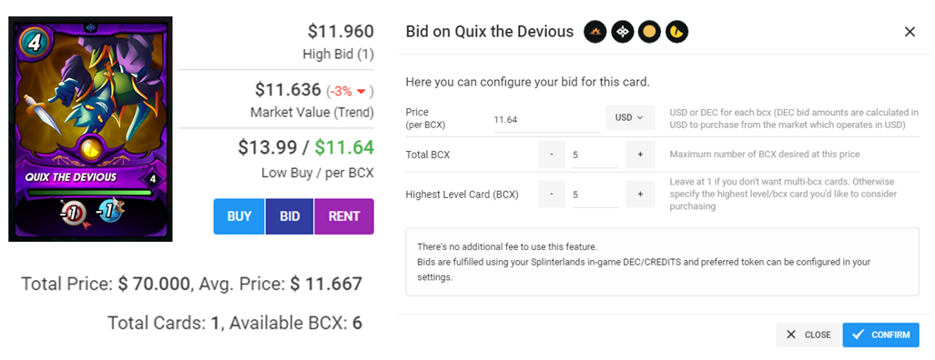Select the purple RENT button
935x360 pixels.
344,216
